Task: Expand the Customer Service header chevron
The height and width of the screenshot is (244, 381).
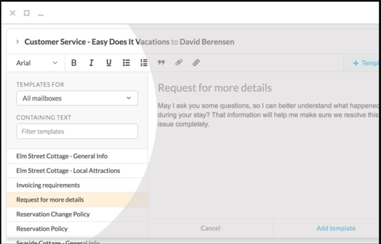Action: [x=18, y=42]
